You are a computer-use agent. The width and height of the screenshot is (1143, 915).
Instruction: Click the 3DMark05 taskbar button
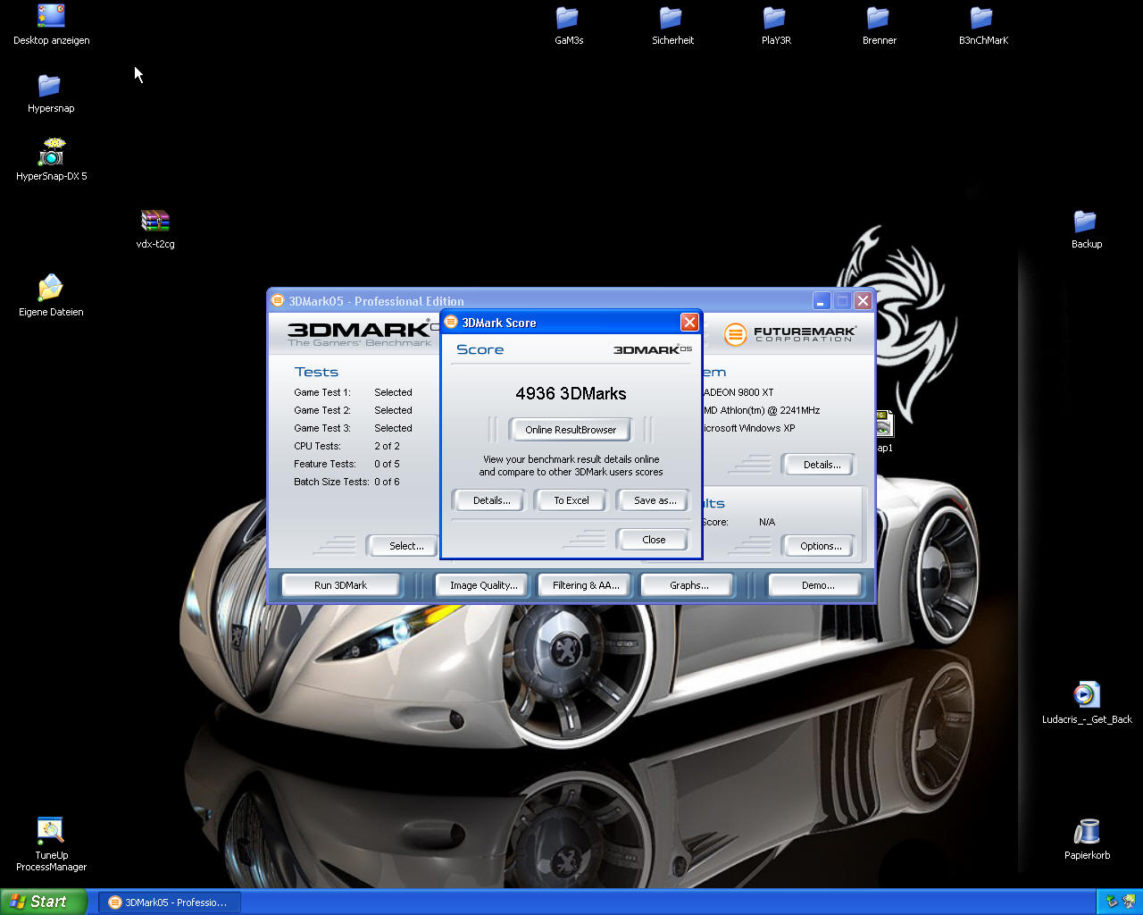click(169, 902)
